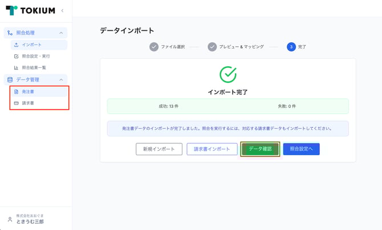The height and width of the screenshot is (230, 382).
Task: Collapse the 照合処理 section
Action: pos(61,33)
